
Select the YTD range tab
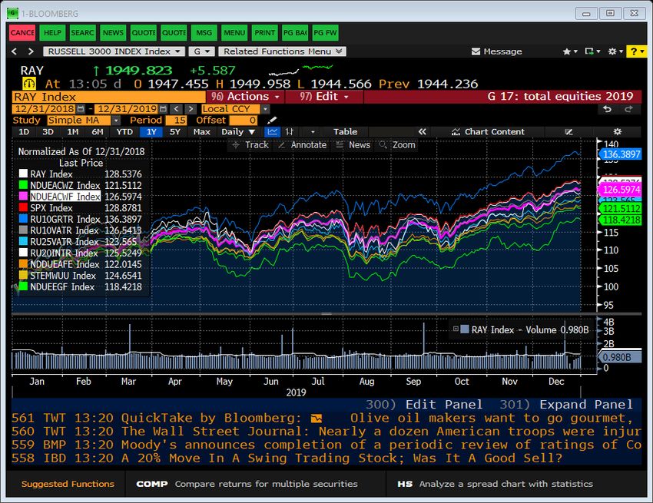(x=124, y=132)
